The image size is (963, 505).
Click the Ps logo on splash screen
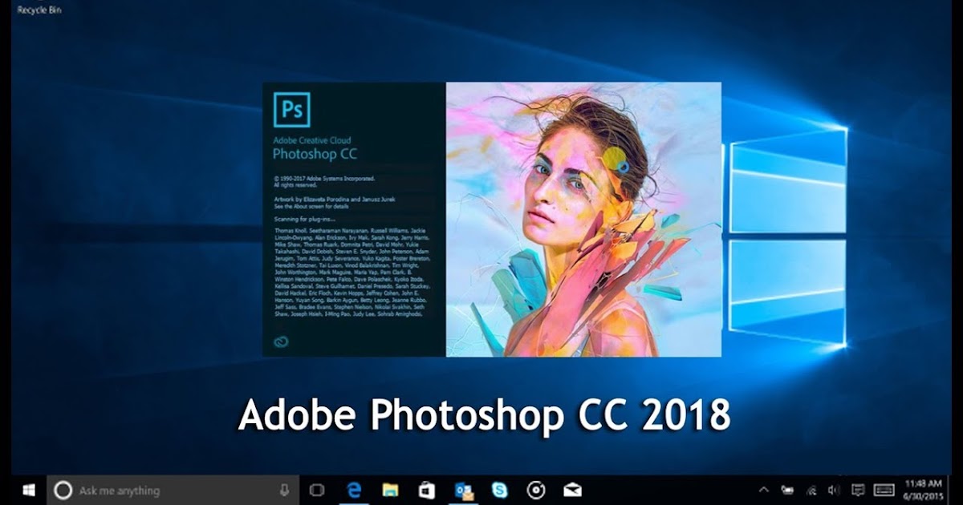[291, 110]
